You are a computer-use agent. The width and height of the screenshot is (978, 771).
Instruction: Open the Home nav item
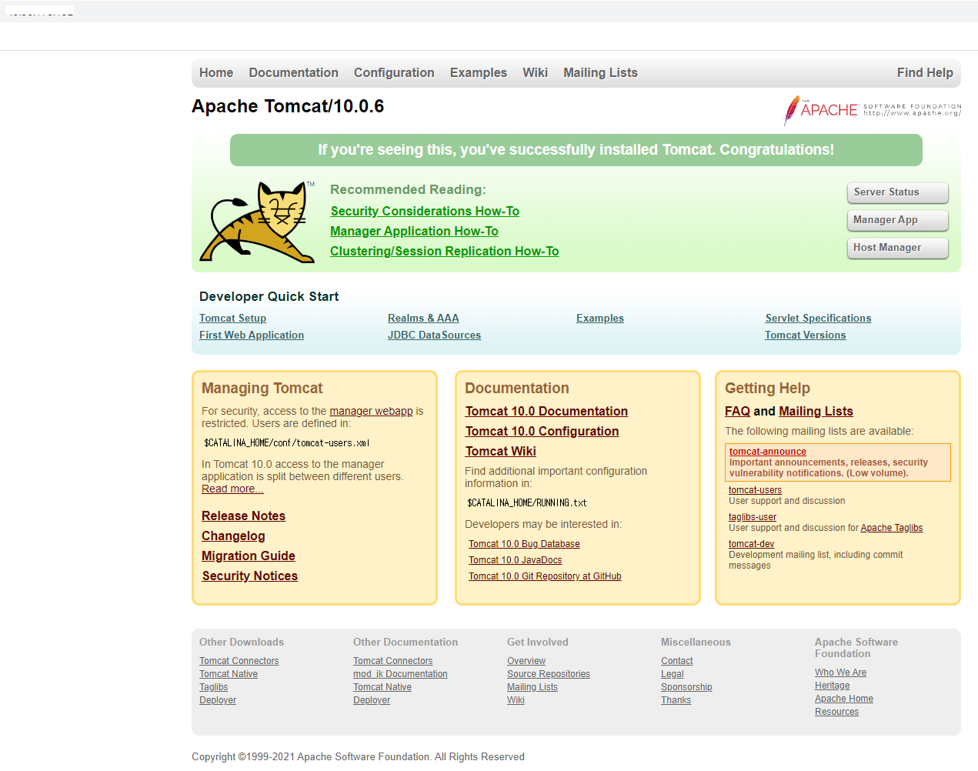pyautogui.click(x=216, y=72)
